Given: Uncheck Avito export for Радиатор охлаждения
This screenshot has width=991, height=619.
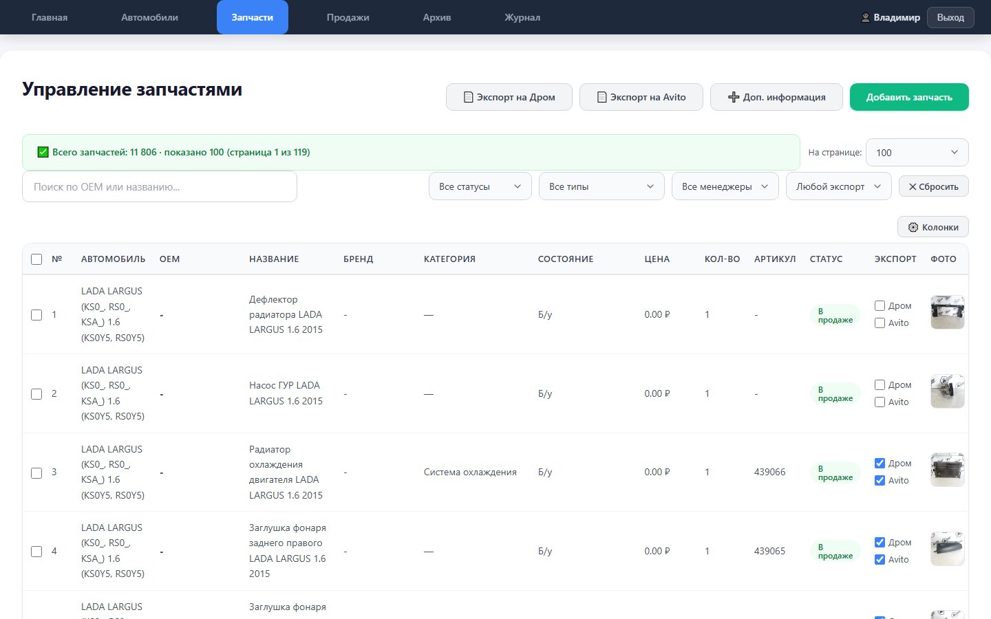Looking at the screenshot, I should [x=880, y=480].
